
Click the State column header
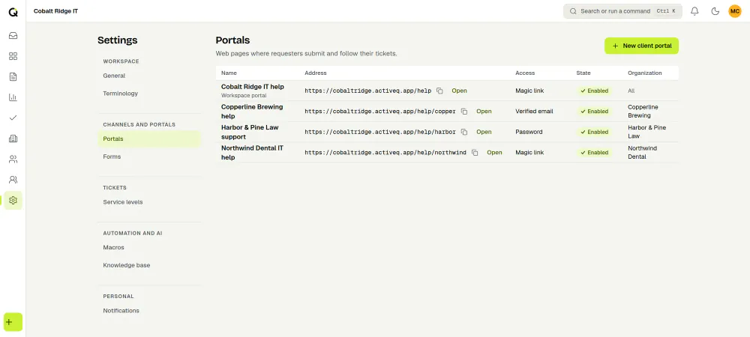tap(583, 73)
